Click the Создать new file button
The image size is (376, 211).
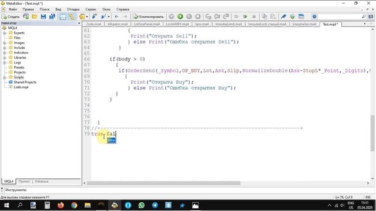[11, 16]
